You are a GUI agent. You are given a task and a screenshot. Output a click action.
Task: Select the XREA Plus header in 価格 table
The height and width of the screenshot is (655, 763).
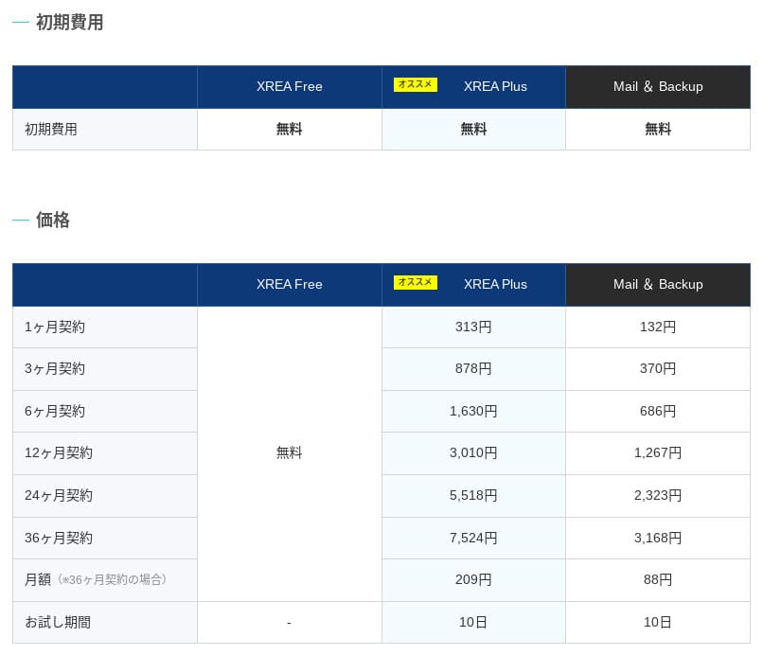[x=494, y=285]
